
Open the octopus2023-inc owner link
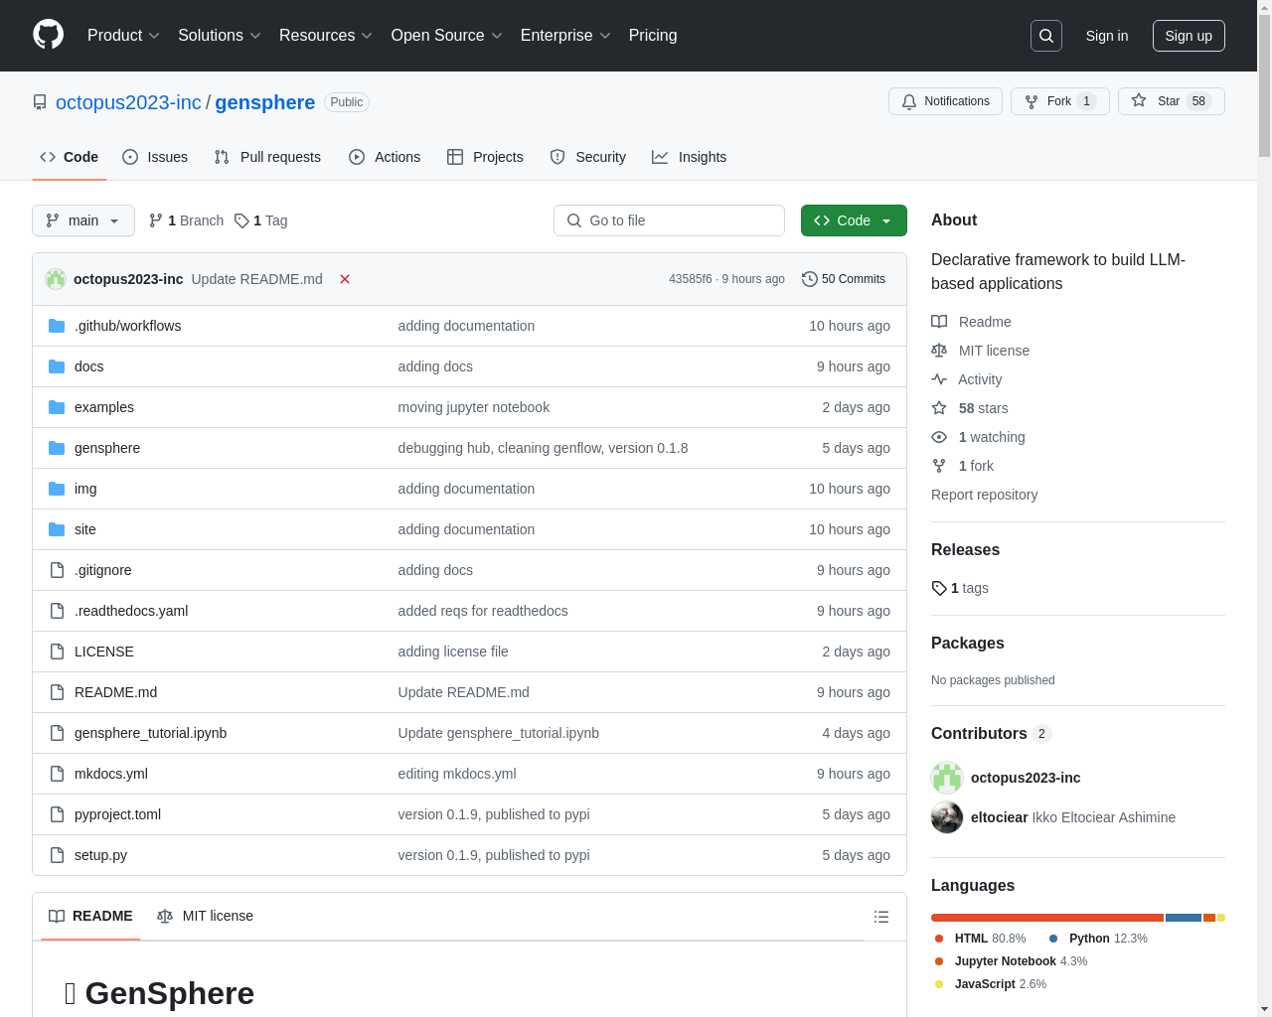pyautogui.click(x=128, y=102)
